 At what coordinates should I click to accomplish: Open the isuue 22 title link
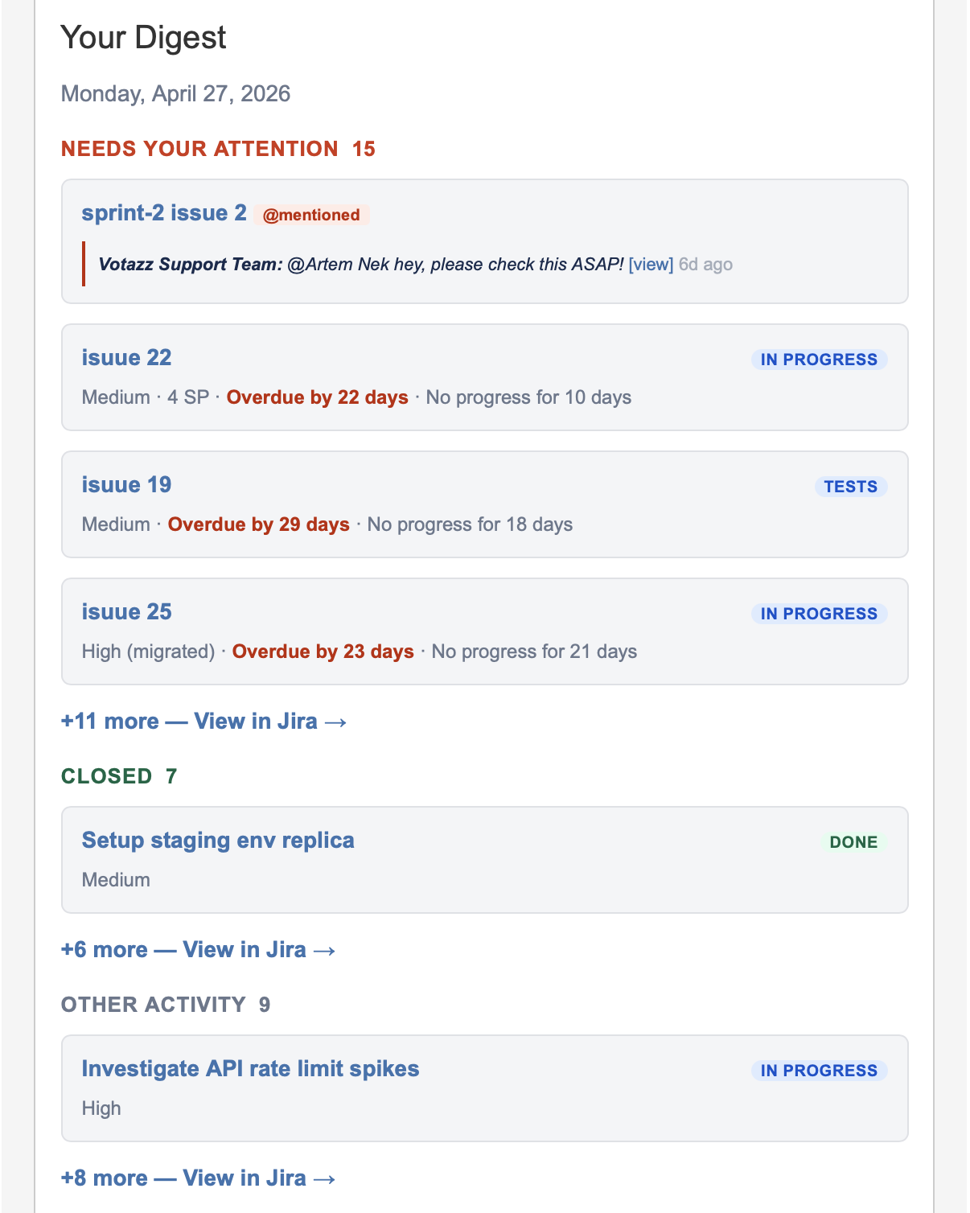[126, 358]
